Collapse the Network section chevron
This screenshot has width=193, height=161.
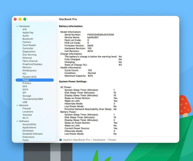pyautogui.click(x=17, y=105)
